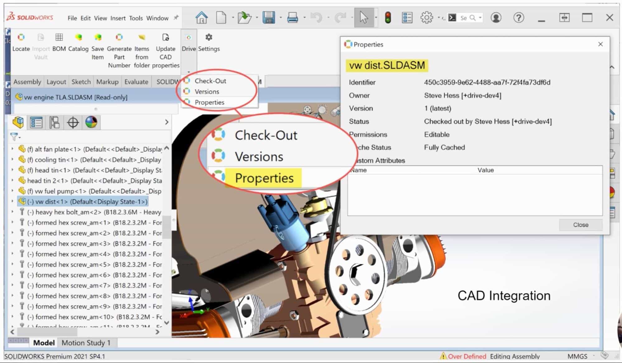
Task: Select the DisplayManager color ball tab icon
Action: tap(91, 122)
